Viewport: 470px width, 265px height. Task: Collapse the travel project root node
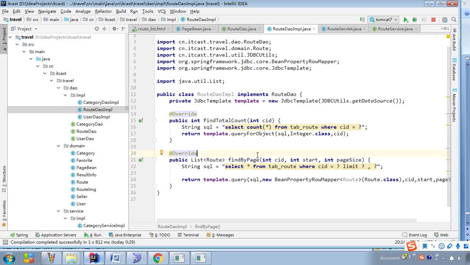(11, 37)
